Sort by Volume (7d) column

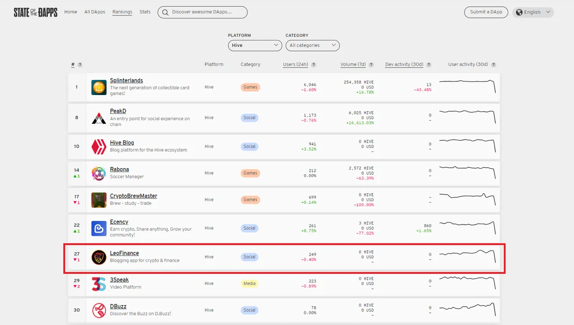(353, 65)
